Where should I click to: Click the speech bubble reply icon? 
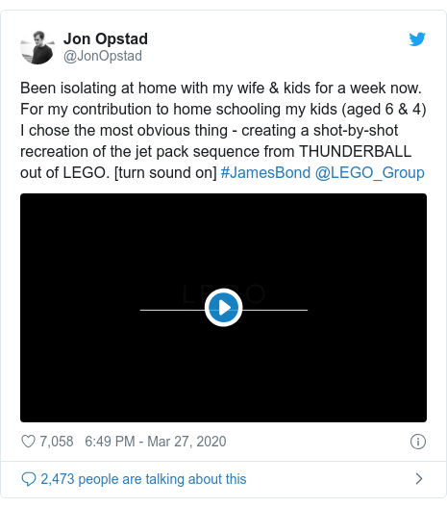[29, 479]
